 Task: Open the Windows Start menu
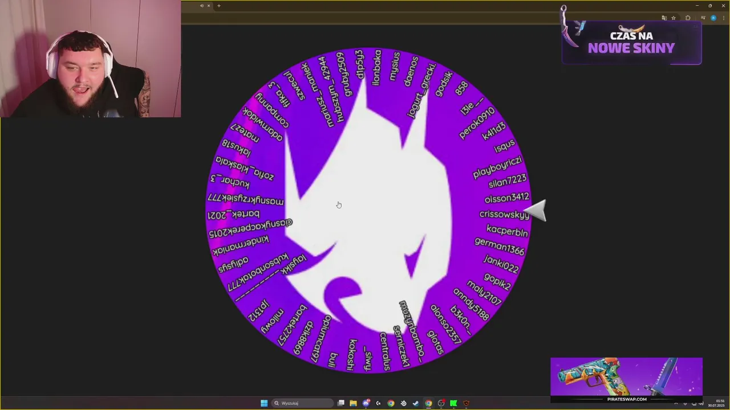264,403
